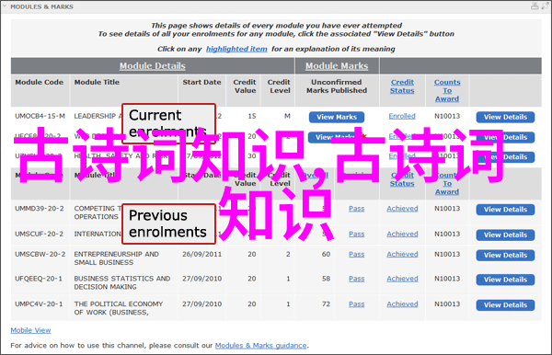Maximize the Modules & Marks channel icon

pos(546,6)
